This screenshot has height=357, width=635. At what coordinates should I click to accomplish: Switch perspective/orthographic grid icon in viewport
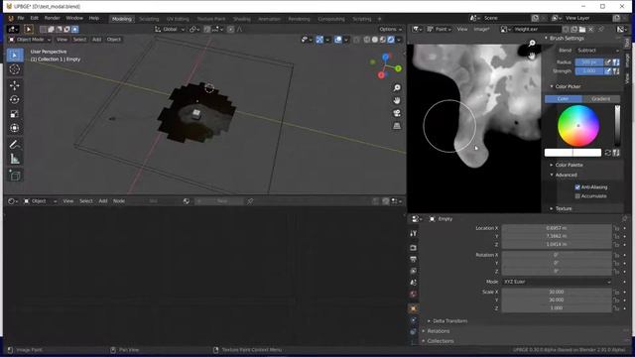(397, 126)
